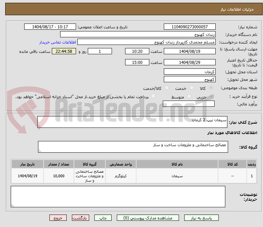
Task: Select the جزیی purchase type radio
Action: [x=211, y=96]
